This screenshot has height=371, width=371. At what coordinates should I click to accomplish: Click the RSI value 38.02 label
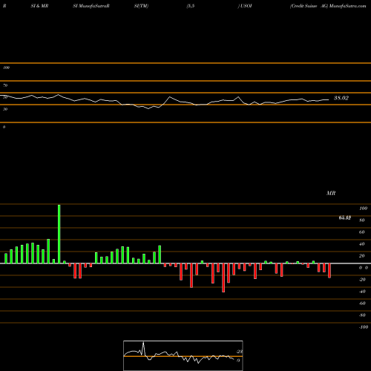[341, 98]
